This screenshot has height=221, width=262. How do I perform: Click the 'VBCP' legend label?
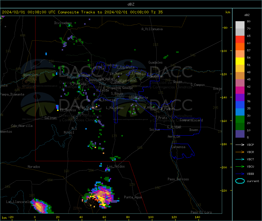point(250,145)
